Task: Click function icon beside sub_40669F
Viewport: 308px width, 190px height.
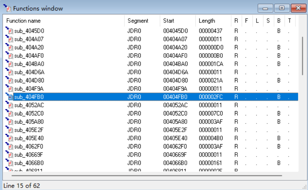Action: [x=9, y=155]
